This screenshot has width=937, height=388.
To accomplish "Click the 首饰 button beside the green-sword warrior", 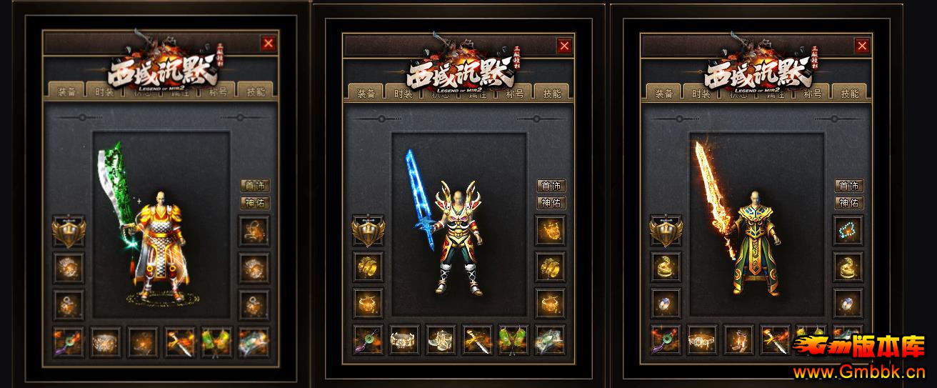I will [x=254, y=185].
